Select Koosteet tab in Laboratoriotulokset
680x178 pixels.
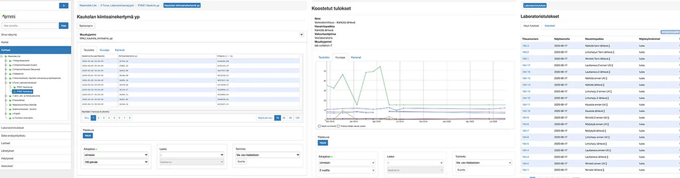click(x=550, y=26)
